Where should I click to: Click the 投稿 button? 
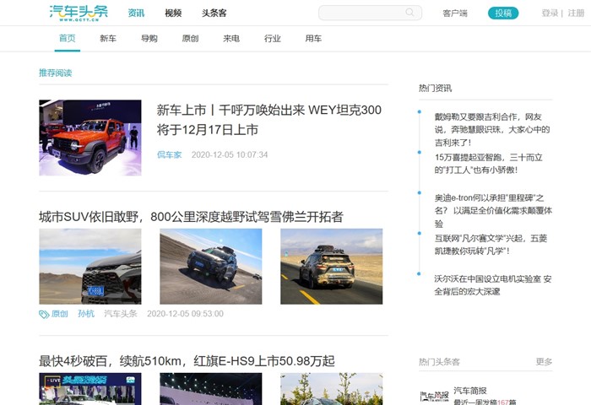(503, 13)
